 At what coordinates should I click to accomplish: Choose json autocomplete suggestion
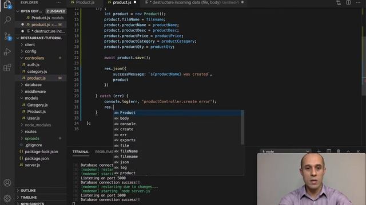177,162
